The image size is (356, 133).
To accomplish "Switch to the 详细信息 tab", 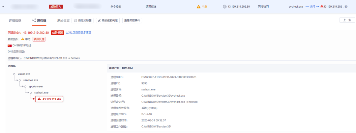I will pyautogui.click(x=15, y=20).
